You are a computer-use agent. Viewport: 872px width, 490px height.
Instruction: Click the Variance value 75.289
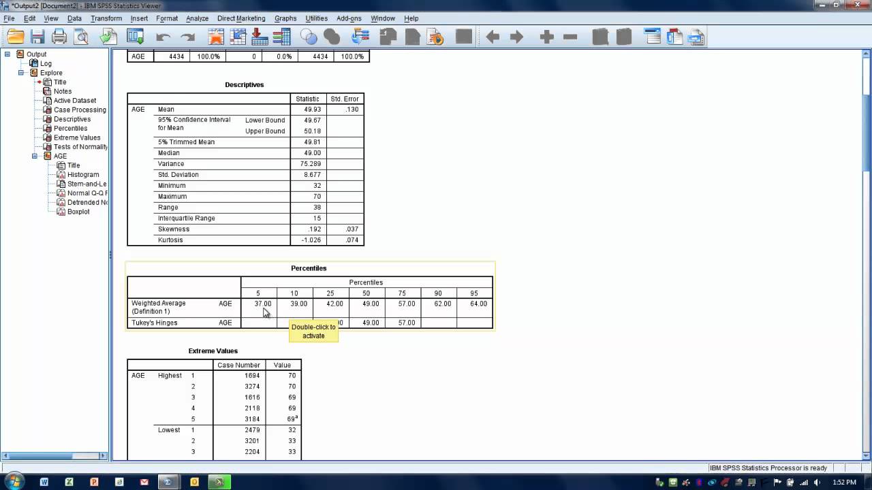click(x=310, y=163)
